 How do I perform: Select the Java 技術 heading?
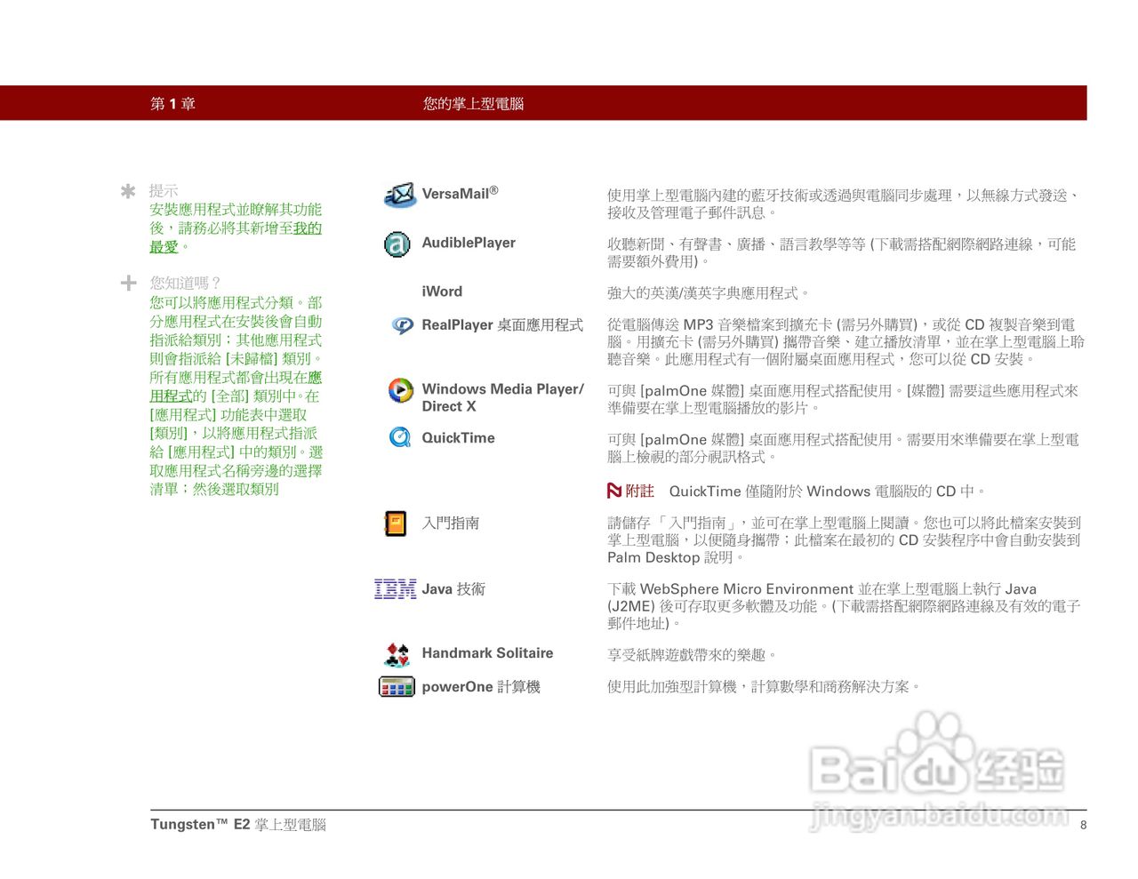[x=453, y=589]
